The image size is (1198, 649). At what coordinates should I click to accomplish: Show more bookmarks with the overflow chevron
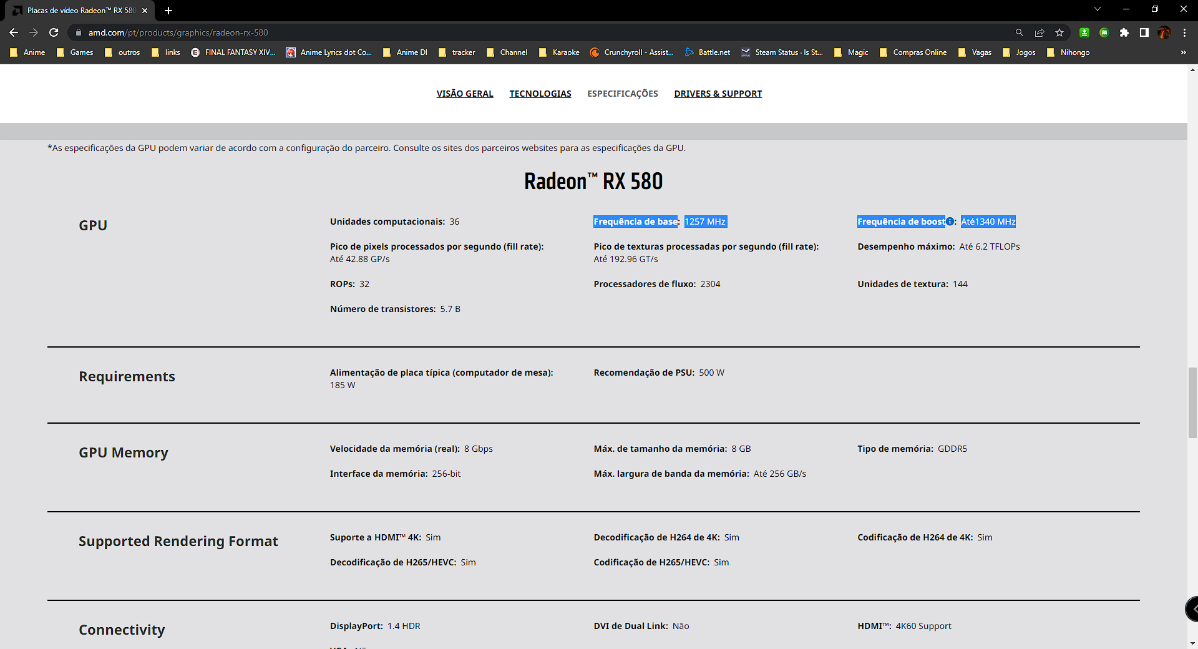(x=1183, y=52)
